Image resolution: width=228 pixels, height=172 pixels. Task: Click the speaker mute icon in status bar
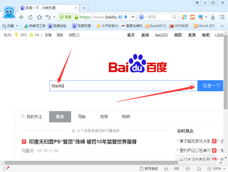(x=188, y=168)
